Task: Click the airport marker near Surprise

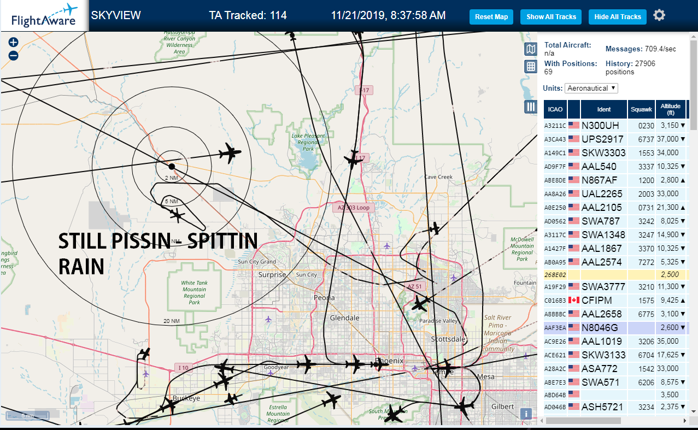Action: click(x=268, y=319)
